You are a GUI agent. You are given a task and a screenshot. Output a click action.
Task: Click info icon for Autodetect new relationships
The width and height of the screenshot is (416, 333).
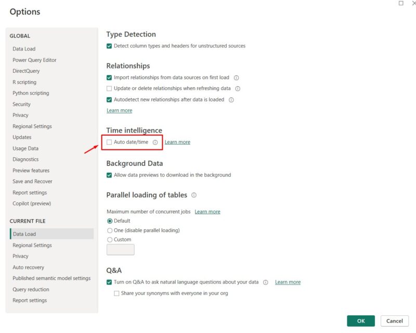pyautogui.click(x=231, y=100)
